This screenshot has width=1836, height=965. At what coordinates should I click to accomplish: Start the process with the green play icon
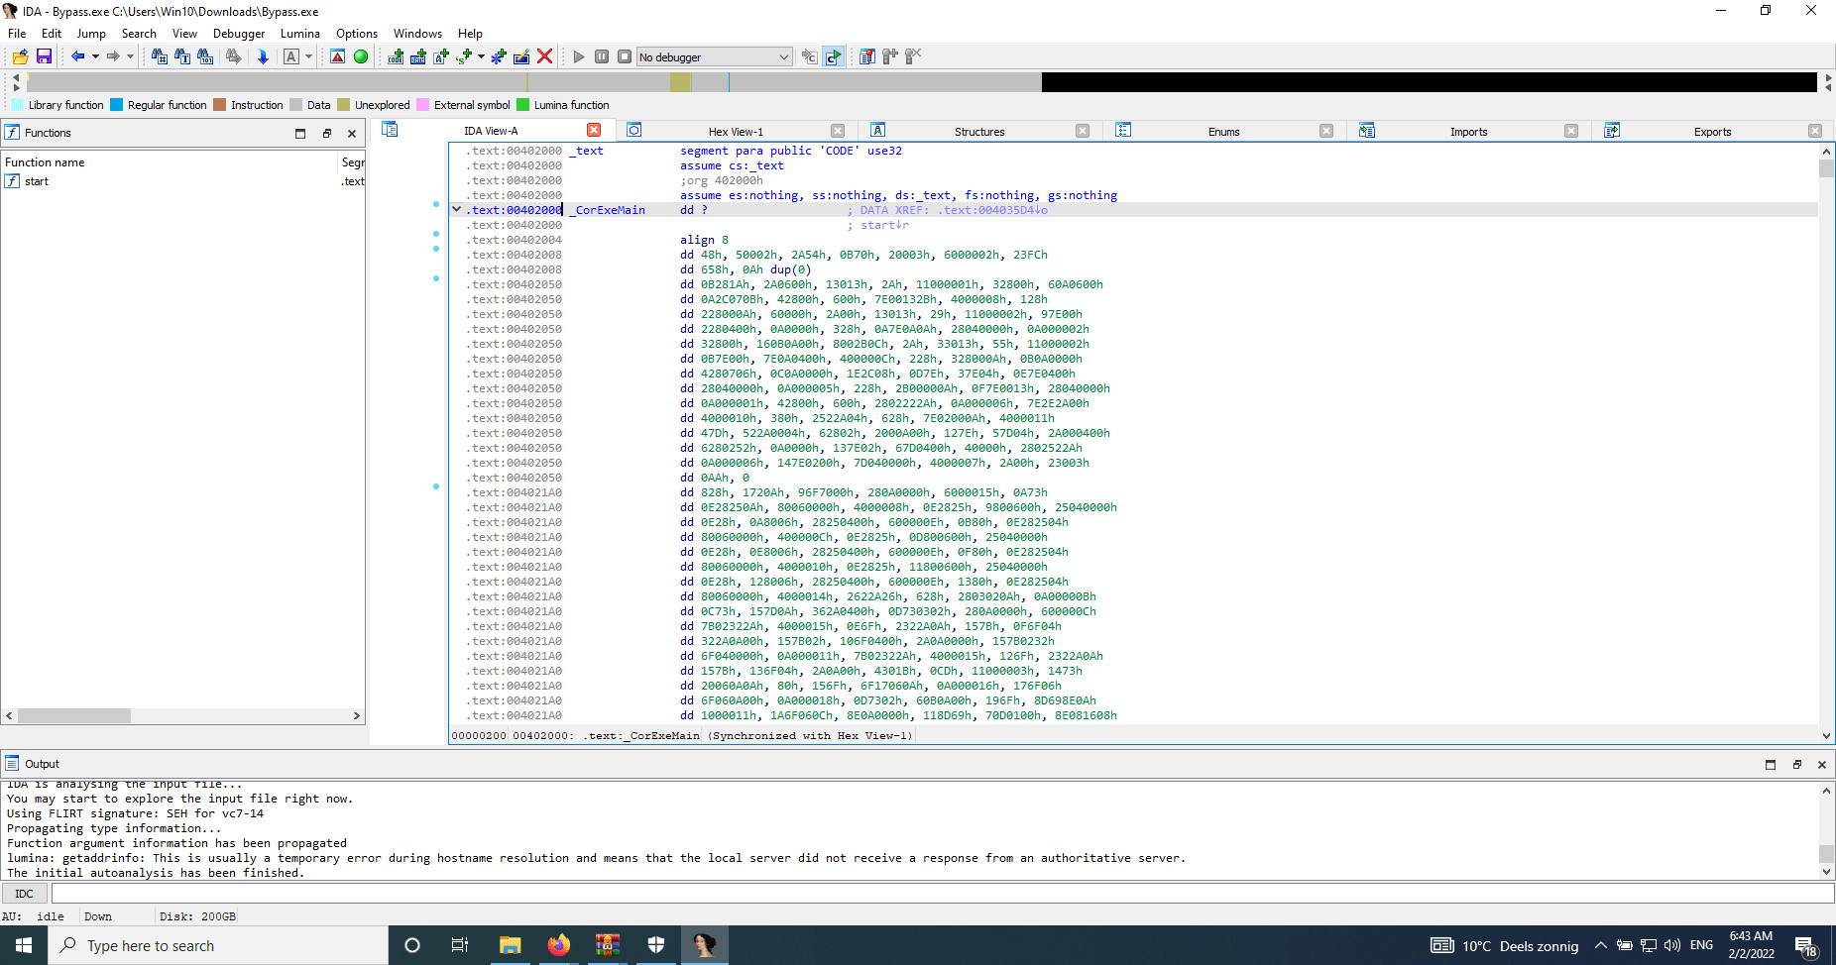579,56
